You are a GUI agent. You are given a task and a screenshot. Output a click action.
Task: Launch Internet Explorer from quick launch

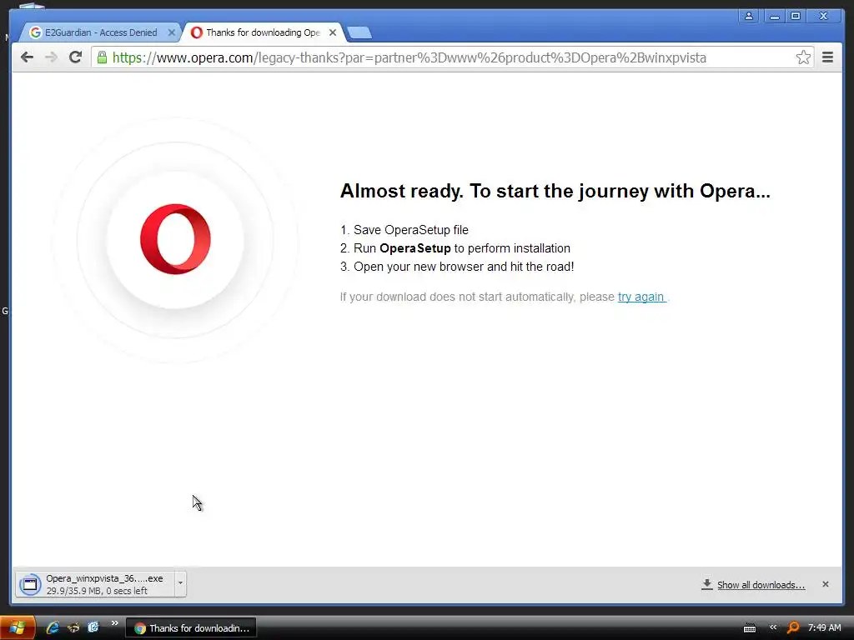pos(53,628)
